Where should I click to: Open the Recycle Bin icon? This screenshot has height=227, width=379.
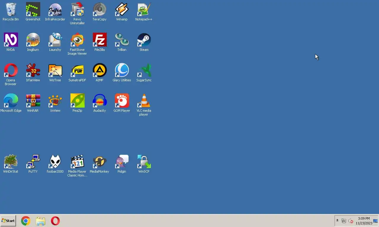tap(11, 12)
